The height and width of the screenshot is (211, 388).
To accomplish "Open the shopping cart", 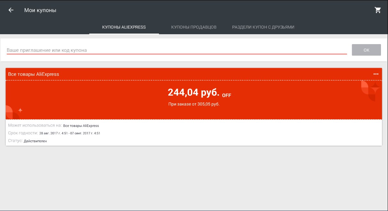I will tap(378, 10).
